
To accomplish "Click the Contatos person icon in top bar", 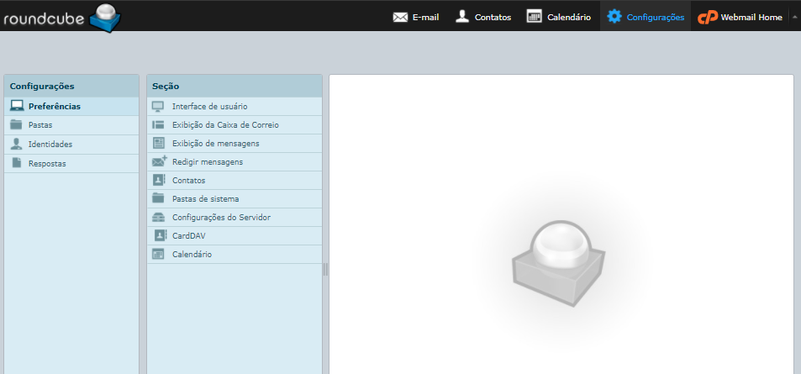I will click(462, 16).
